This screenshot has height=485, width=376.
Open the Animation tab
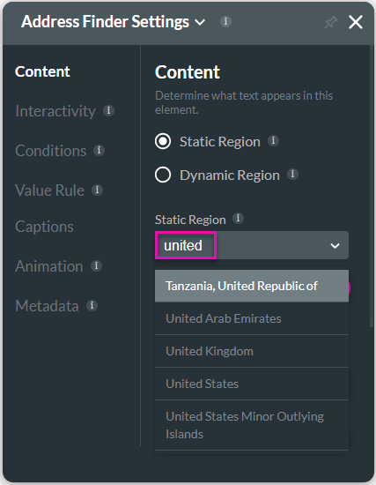(x=48, y=266)
